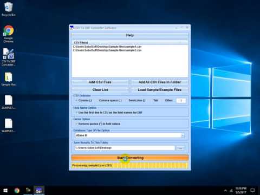Launch the Google Chrome desktop shortcut
Screen dimensions: 260x195
coord(8,34)
